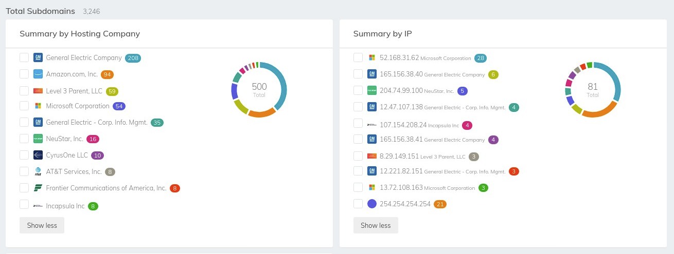
Task: Click the Incapsula Inc hosting logo icon
Action: tap(38, 206)
